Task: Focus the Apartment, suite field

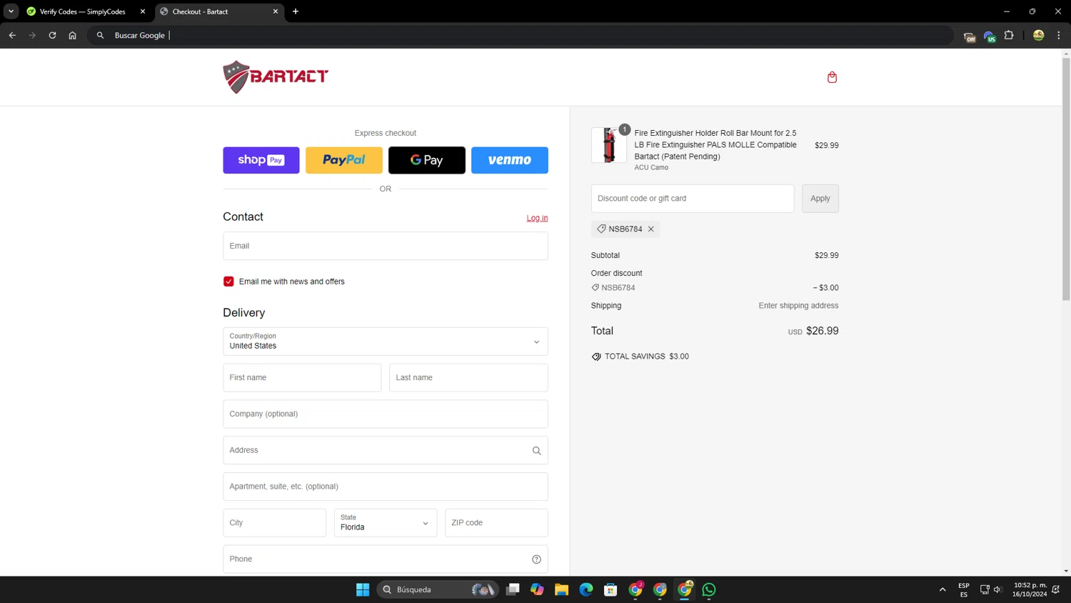Action: coord(386,487)
